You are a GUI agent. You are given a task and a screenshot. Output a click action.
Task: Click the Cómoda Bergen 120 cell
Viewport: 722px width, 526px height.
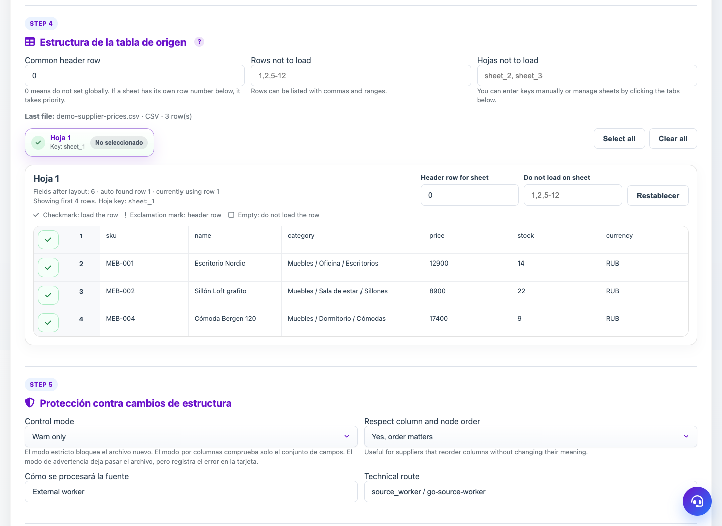235,323
